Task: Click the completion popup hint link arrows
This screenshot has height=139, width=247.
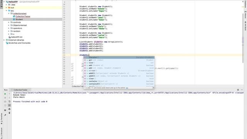Action: click(127, 88)
